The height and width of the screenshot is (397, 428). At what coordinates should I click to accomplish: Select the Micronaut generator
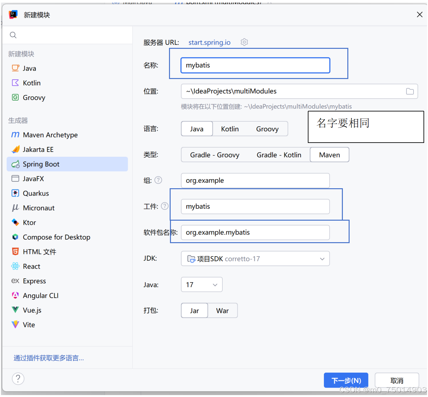click(39, 207)
